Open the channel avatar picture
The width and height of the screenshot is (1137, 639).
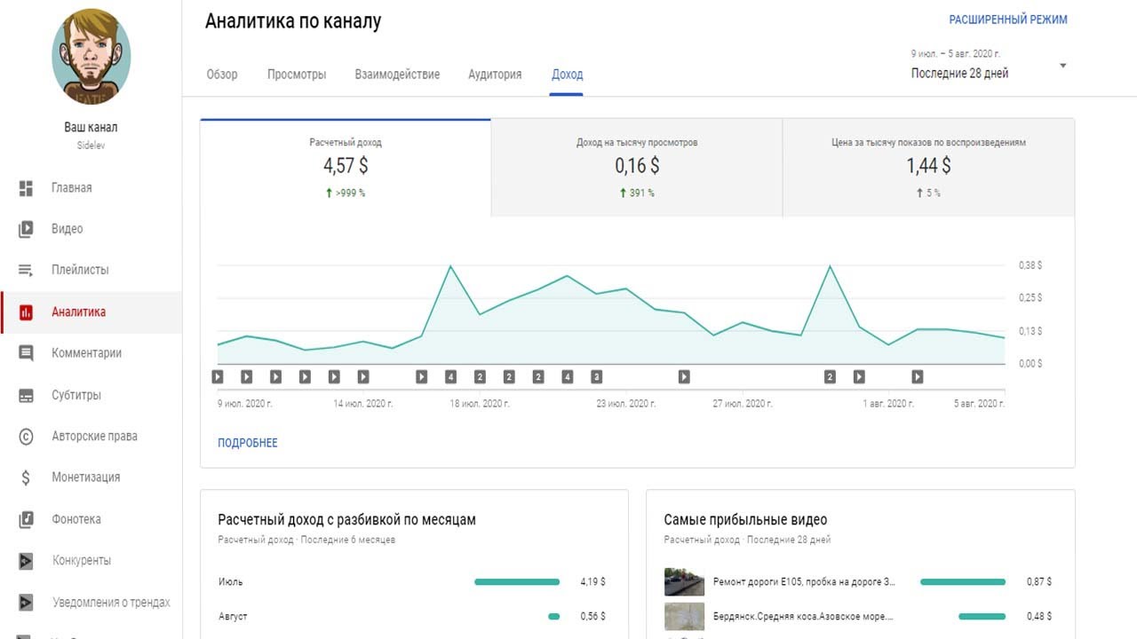(91, 59)
